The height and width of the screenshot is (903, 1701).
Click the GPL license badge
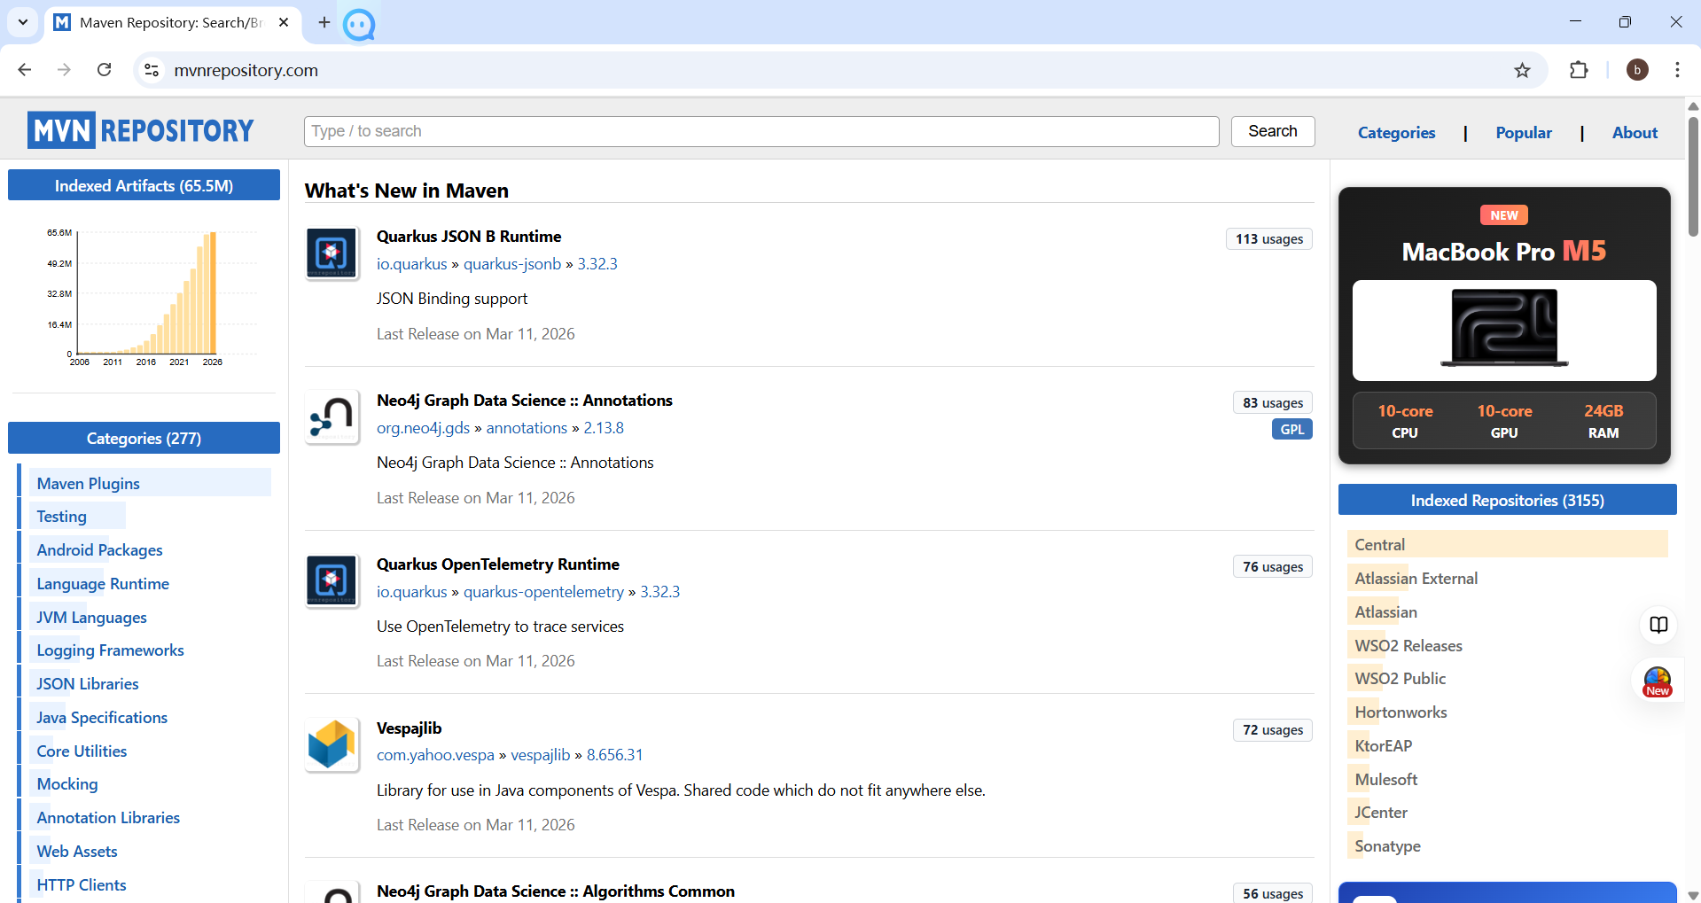point(1292,429)
